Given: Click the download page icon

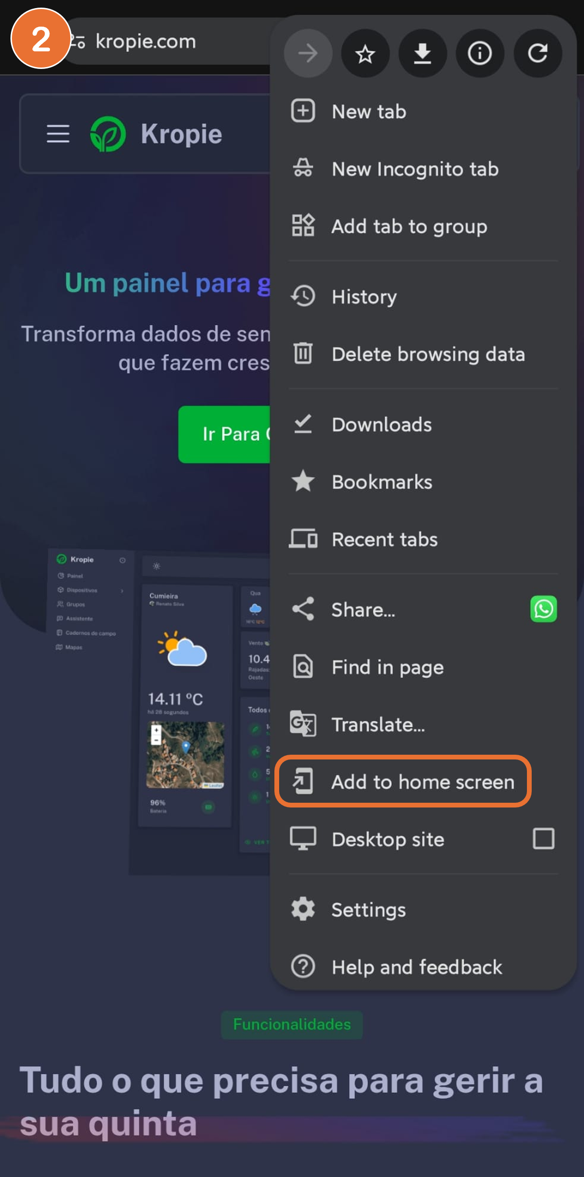Looking at the screenshot, I should point(422,53).
